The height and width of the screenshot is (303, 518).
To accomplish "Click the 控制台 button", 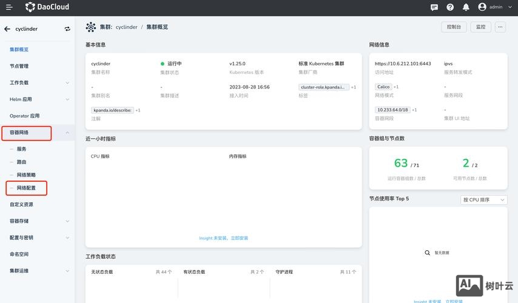I will [x=454, y=27].
